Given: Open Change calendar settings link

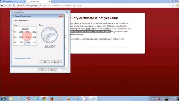Looking at the screenshot, I should 22,58.
